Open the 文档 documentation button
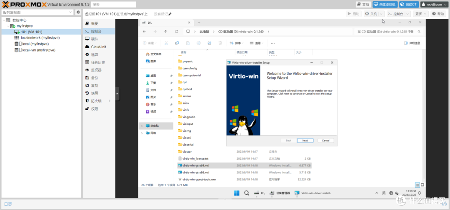 (363, 4)
